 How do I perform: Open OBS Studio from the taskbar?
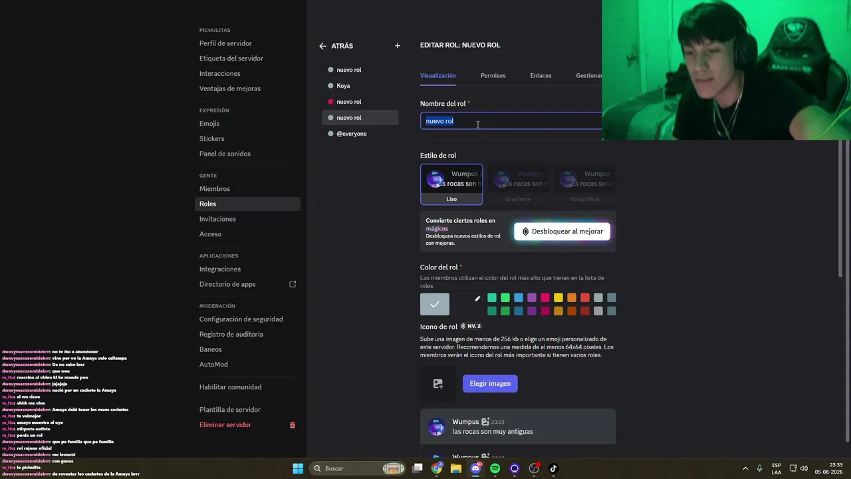534,468
